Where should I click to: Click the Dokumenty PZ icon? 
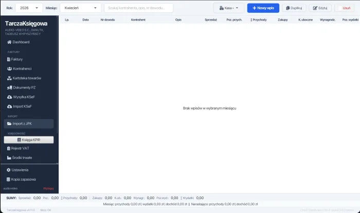9,87
